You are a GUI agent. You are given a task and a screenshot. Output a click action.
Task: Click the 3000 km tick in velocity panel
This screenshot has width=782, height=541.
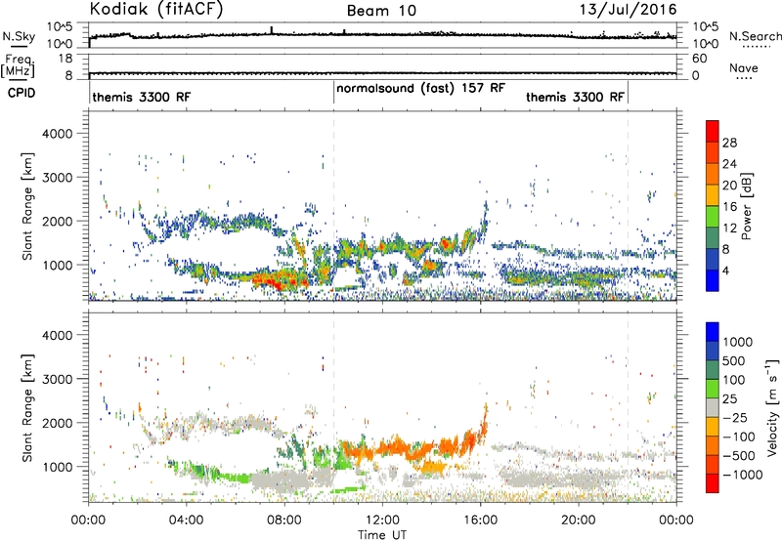point(57,379)
